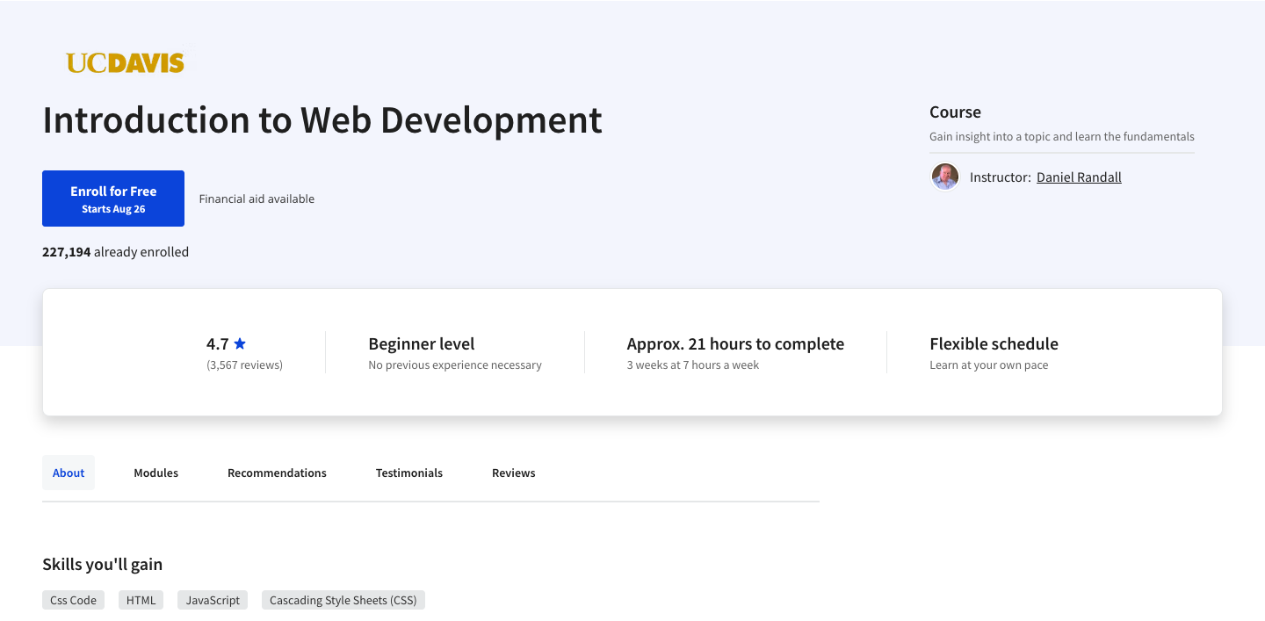Viewport: 1265px width, 621px height.
Task: Open the Reviews tab
Action: pos(513,473)
